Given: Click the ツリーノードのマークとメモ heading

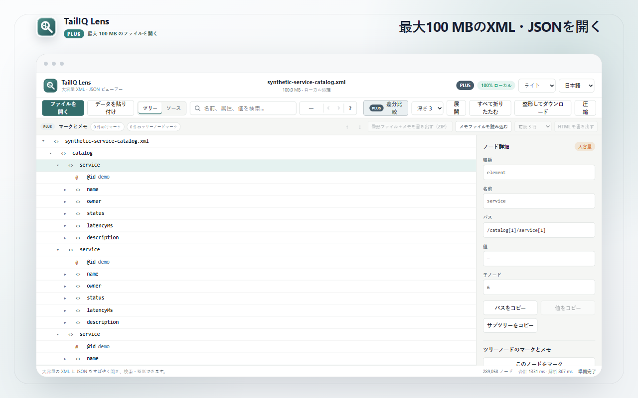Looking at the screenshot, I should pyautogui.click(x=517, y=350).
